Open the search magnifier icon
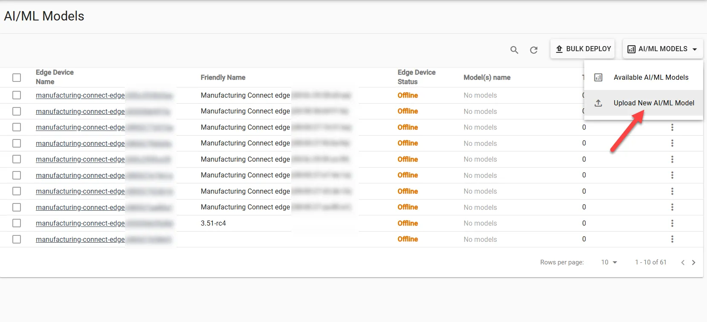Viewport: 707px width, 322px height. coord(514,50)
